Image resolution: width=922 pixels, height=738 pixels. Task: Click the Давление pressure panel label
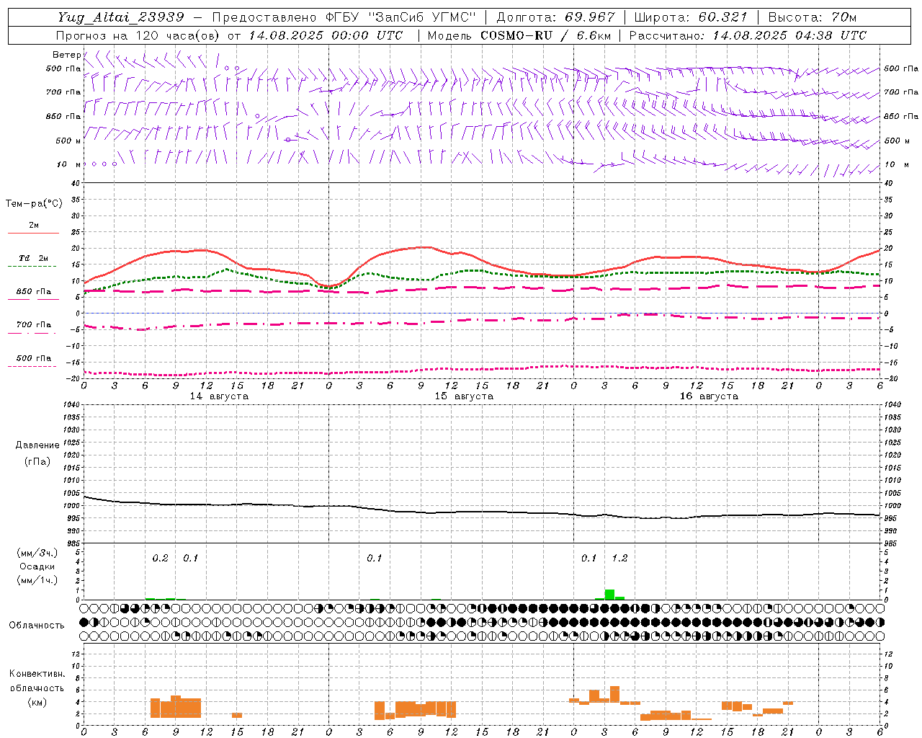pos(37,445)
